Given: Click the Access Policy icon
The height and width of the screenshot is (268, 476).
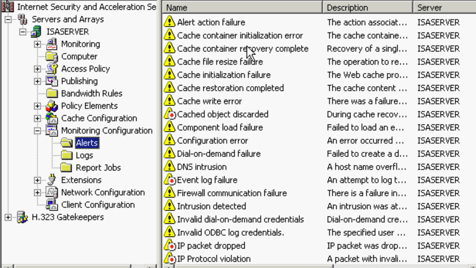Looking at the screenshot, I should (52, 69).
